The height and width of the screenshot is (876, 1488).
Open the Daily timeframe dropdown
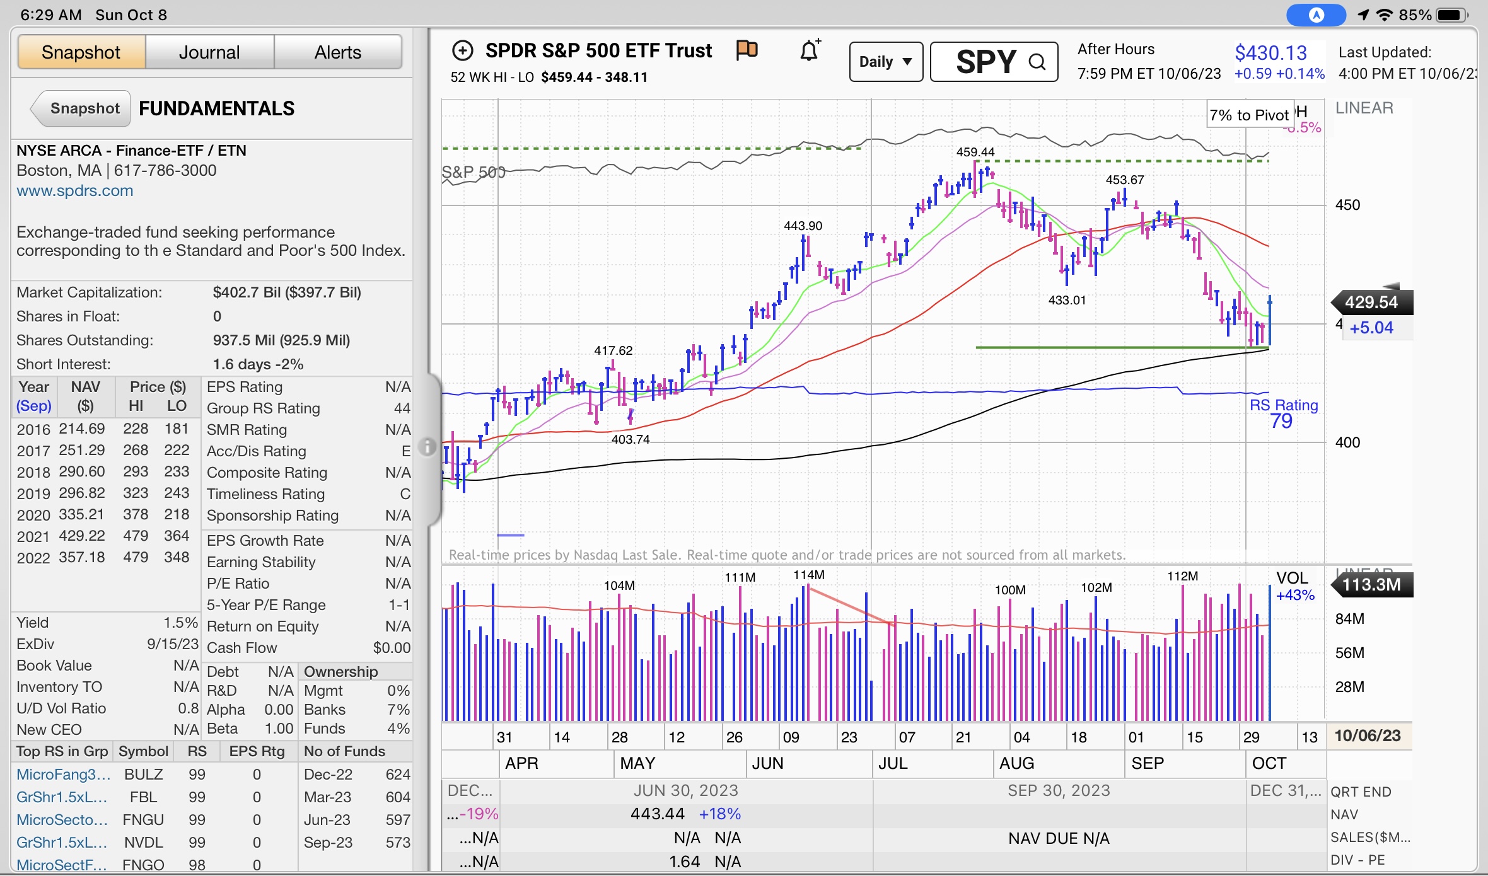click(886, 62)
